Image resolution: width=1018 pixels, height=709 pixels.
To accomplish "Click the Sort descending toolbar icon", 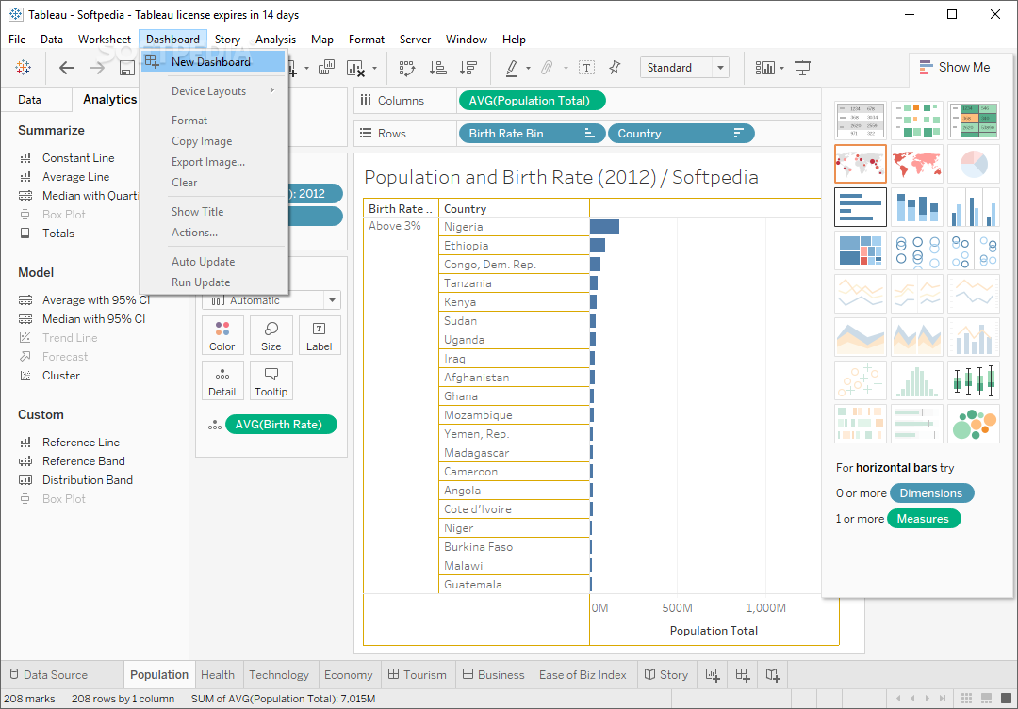I will pyautogui.click(x=468, y=68).
